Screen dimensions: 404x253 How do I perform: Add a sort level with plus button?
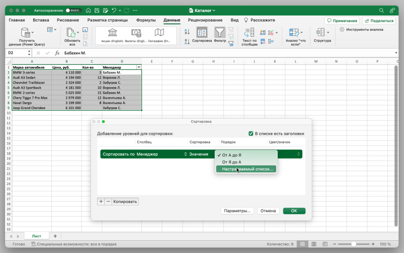tap(101, 202)
